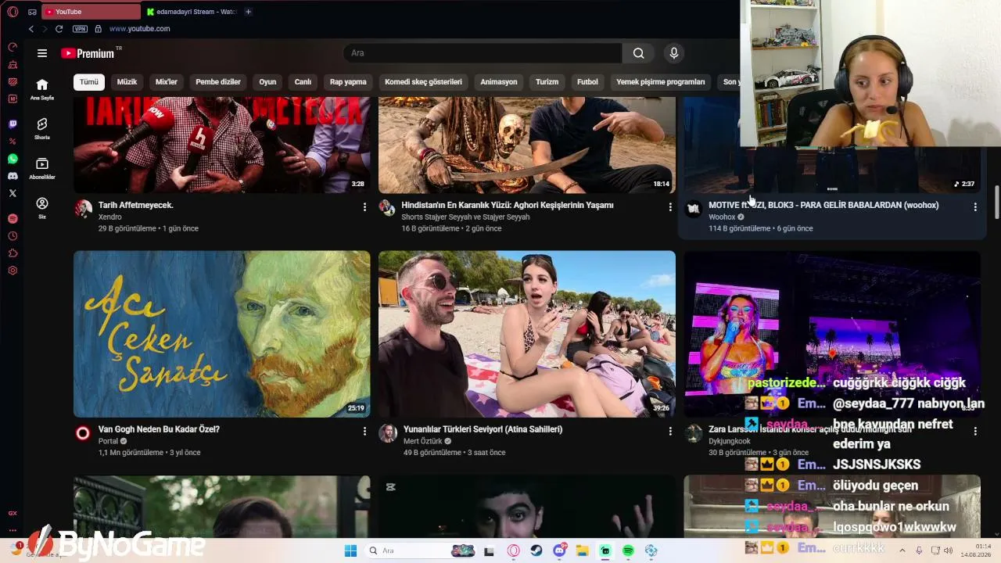Filter by Yemek pişirme programları chip
The height and width of the screenshot is (563, 1001).
click(661, 82)
